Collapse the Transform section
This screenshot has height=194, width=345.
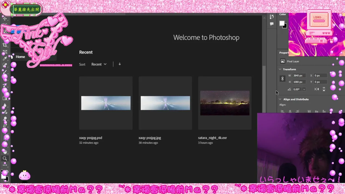click(280, 69)
